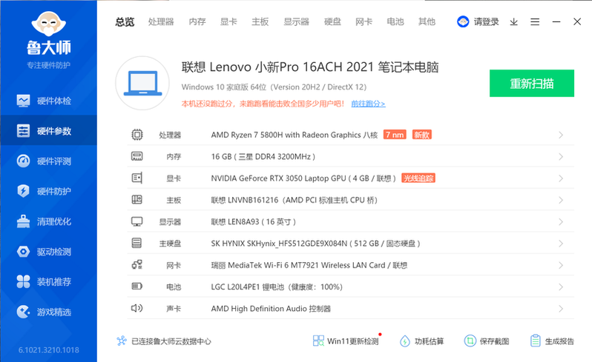Switch to the 硬盘 tab
592x362 pixels.
click(x=332, y=22)
